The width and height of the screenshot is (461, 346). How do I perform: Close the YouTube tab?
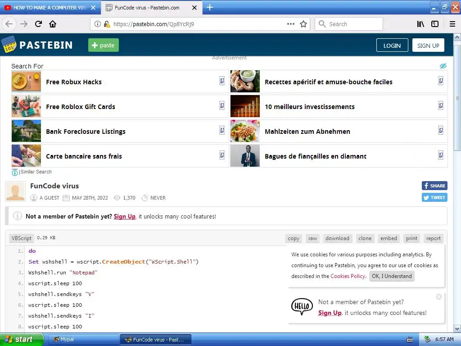(x=93, y=8)
